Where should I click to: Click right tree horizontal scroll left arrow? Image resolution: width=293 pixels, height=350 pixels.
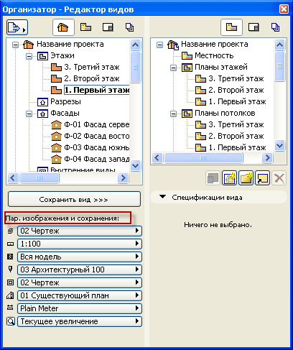[x=157, y=158]
